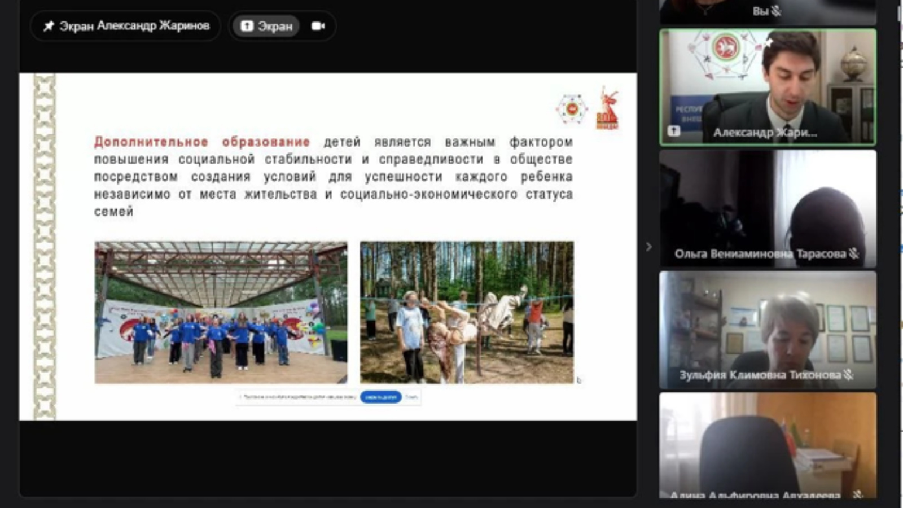Click the pin marker on Александр's video
Viewport: 903px width, 508px height.
(768, 42)
